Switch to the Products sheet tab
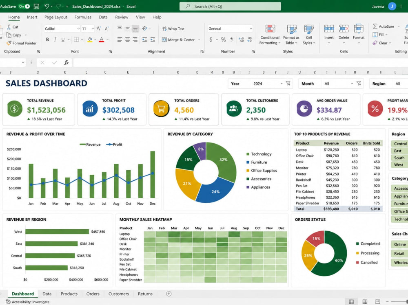 tap(69, 294)
